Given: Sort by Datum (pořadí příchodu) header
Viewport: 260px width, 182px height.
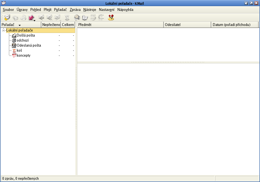Looking at the screenshot, I should coord(235,25).
